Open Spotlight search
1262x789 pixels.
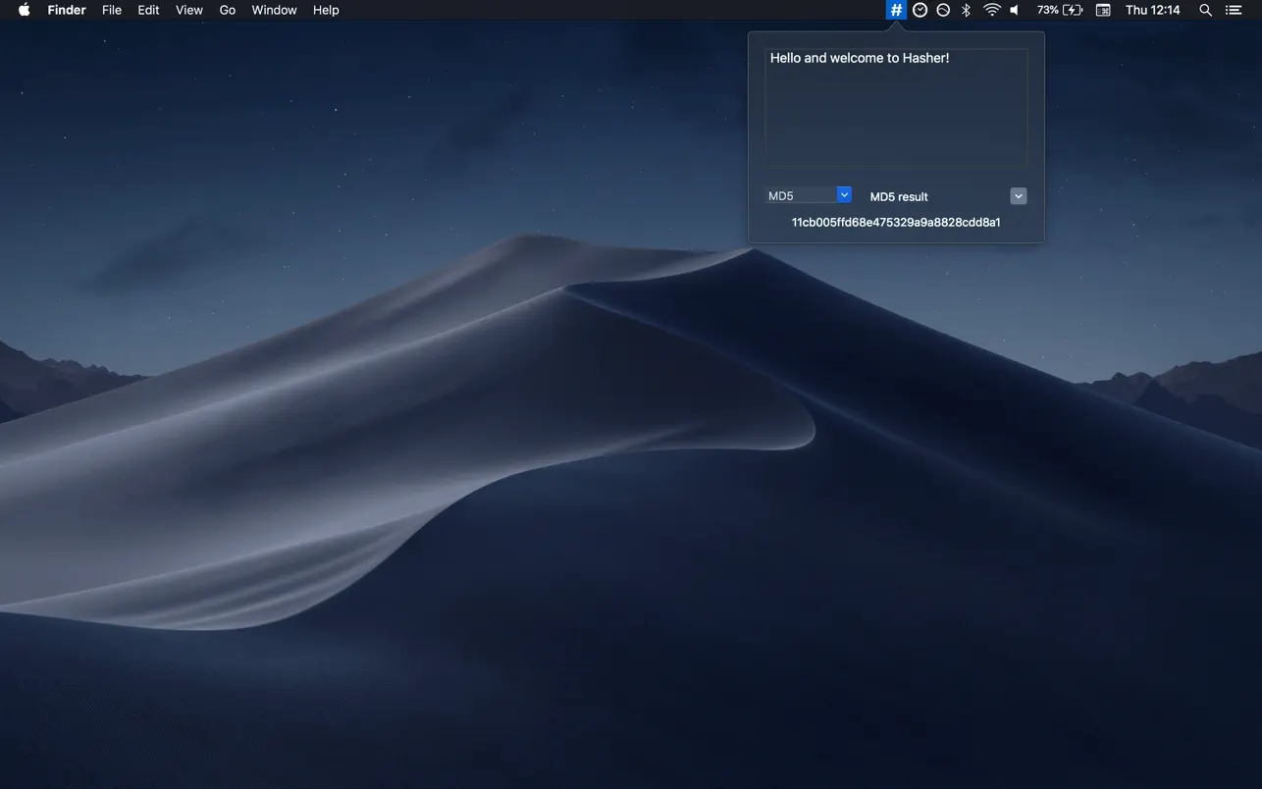[x=1205, y=10]
